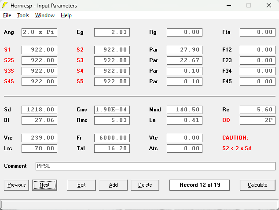Screen dimensions: 279x210
Task: Open the Tools menu
Action: (x=23, y=15)
